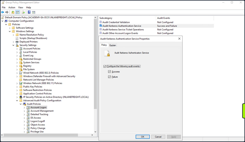Collapse the Audit Policies tree node
Screen dimensions: 245x142
coord(21,104)
